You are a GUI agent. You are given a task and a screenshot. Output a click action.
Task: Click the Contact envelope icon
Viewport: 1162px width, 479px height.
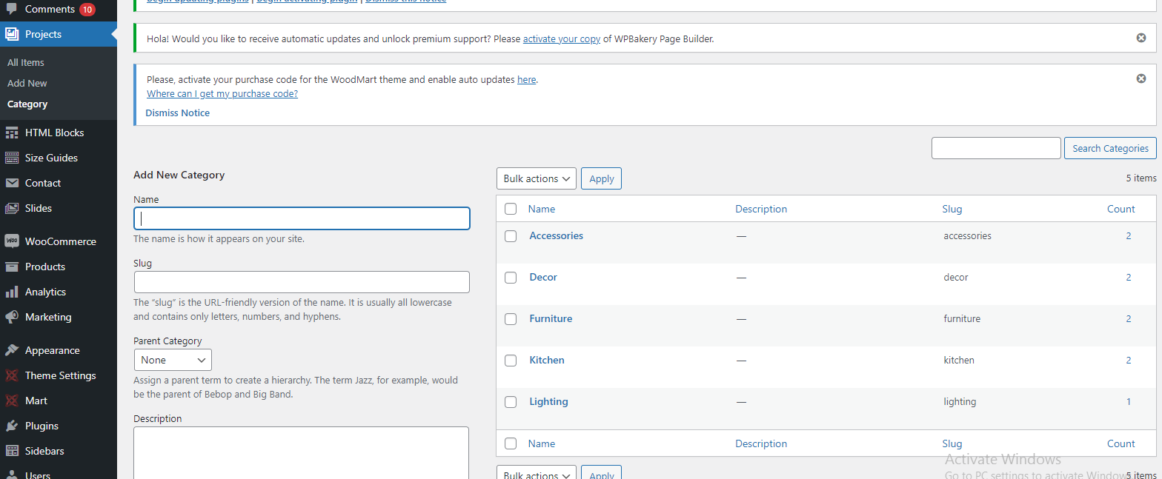click(x=12, y=183)
